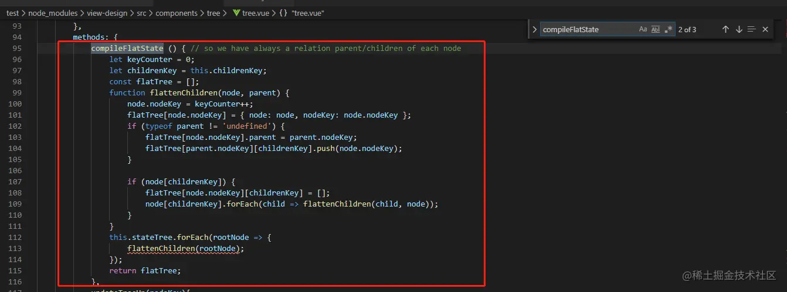The image size is (787, 292).
Task: Toggle Use Regular Expression option
Action: coord(669,29)
